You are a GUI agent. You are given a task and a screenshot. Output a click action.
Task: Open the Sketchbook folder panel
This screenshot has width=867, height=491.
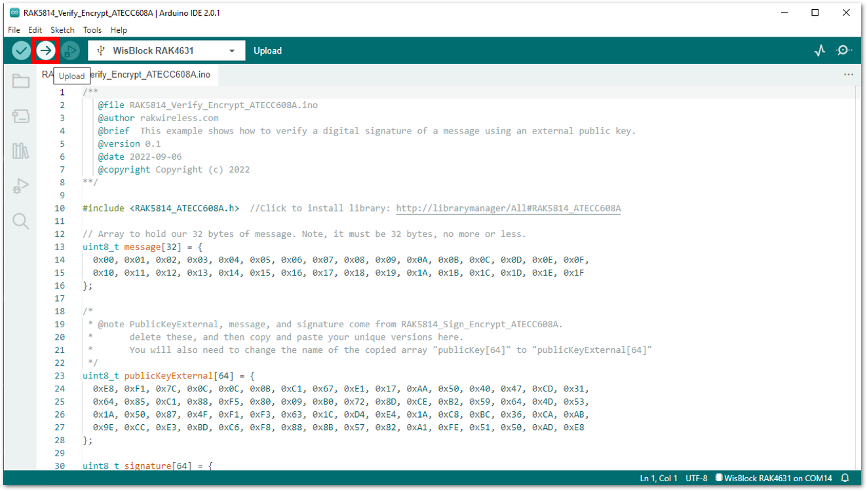21,81
